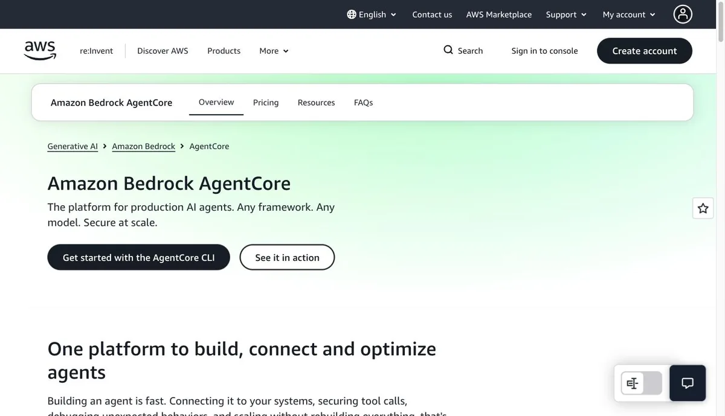This screenshot has height=416, width=725.
Task: Switch to the Pricing tab
Action: coord(266,103)
